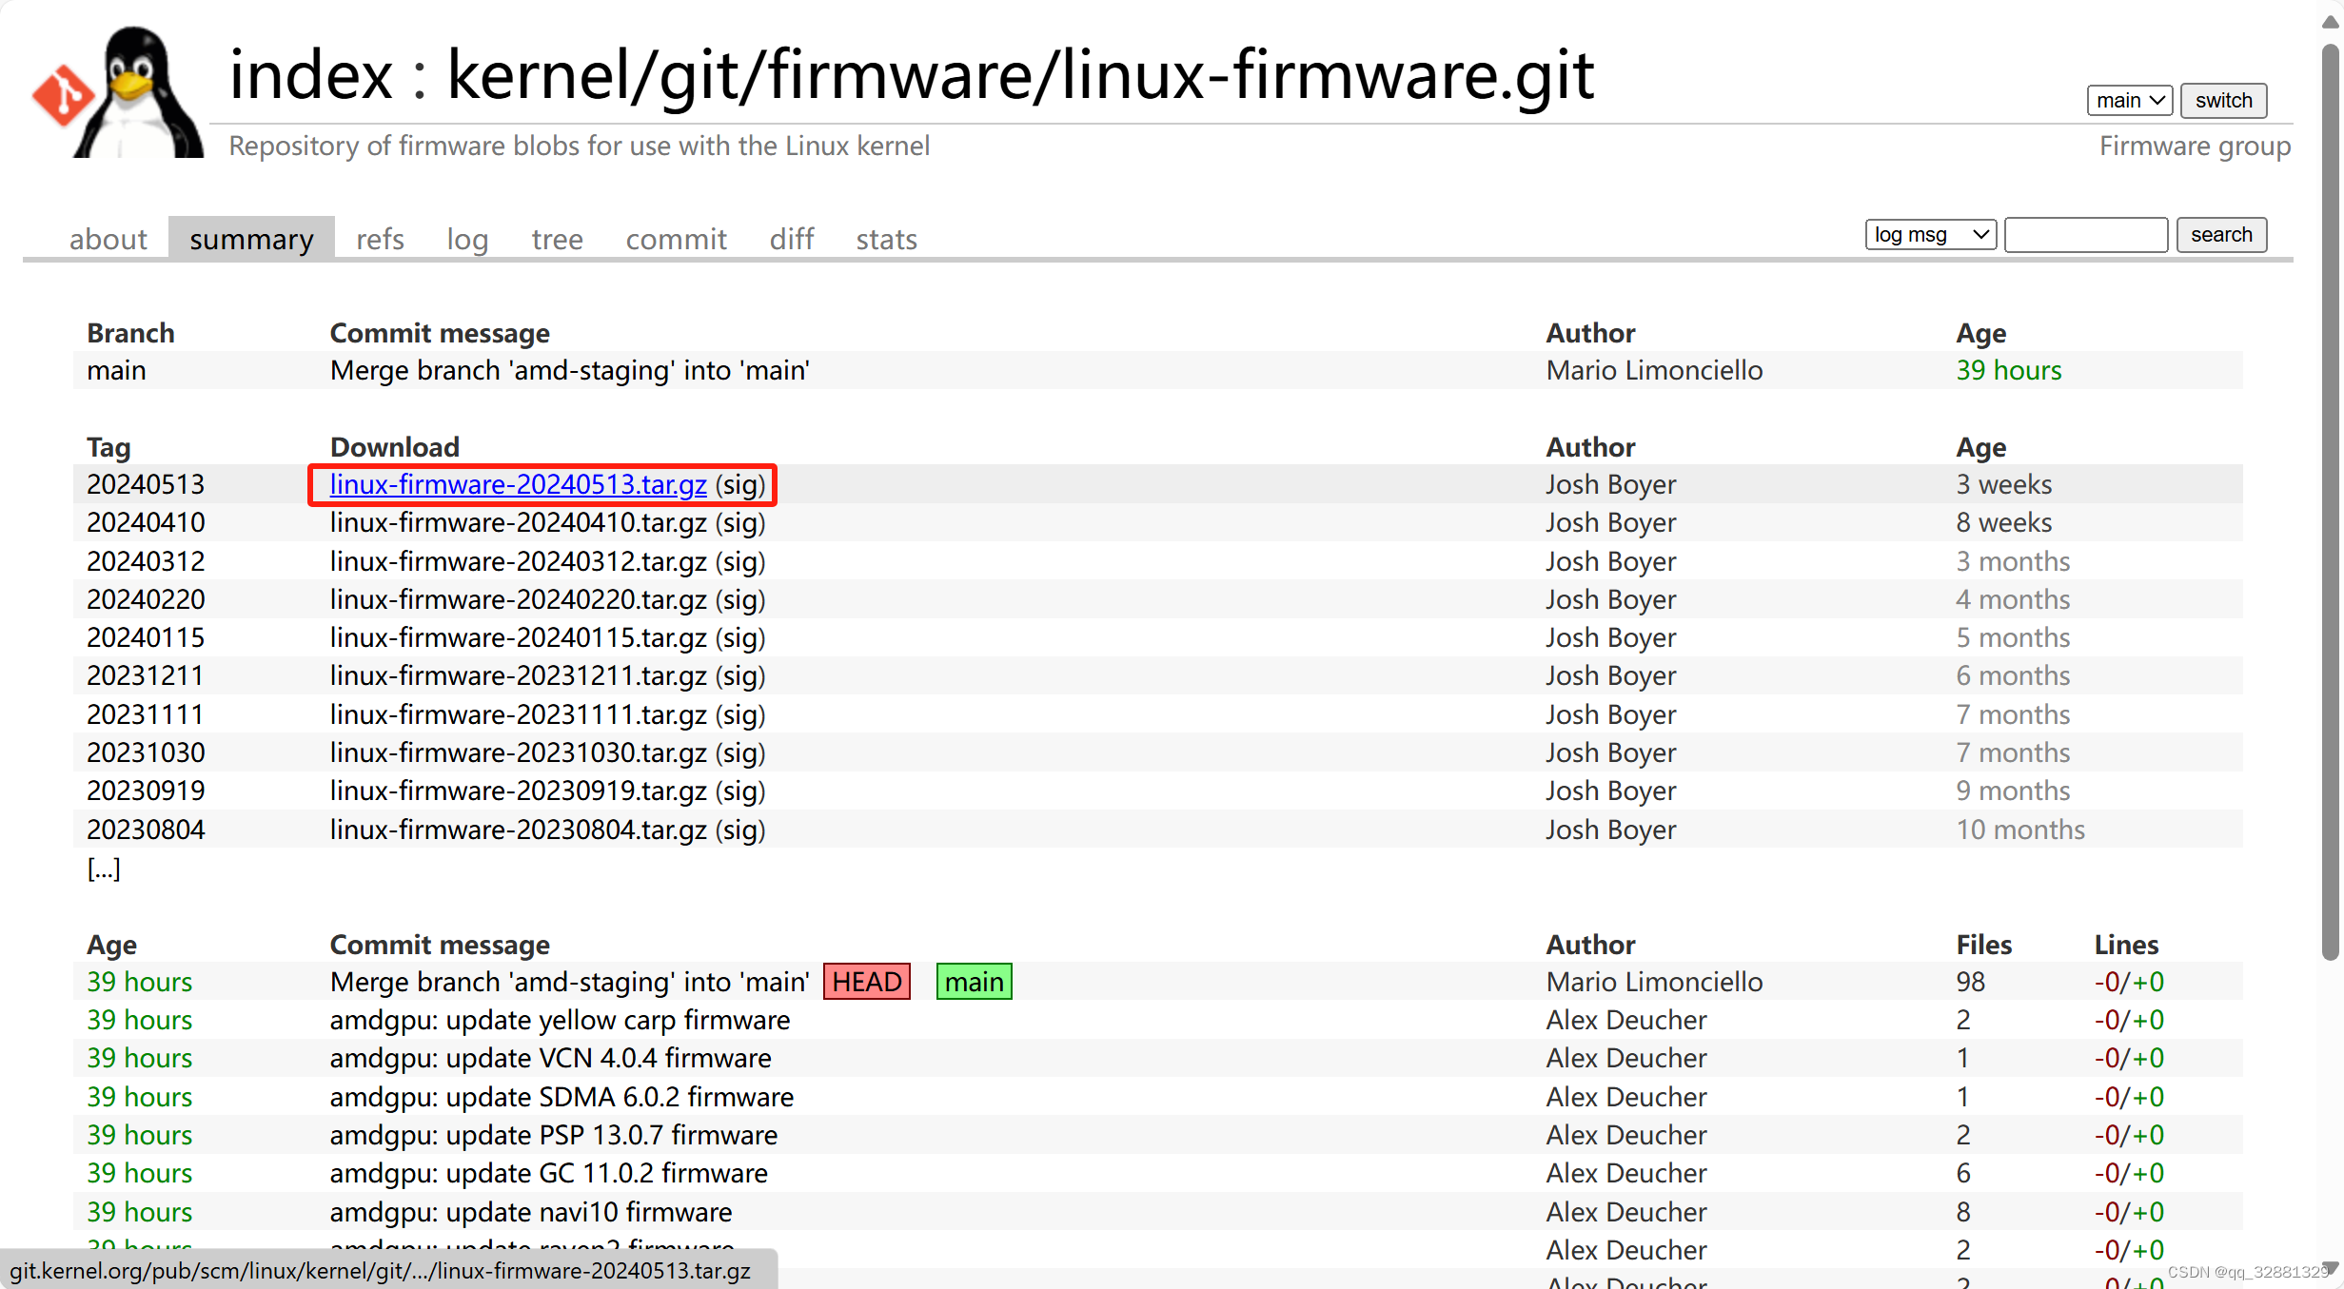
Task: Select the stats tab
Action: point(886,239)
